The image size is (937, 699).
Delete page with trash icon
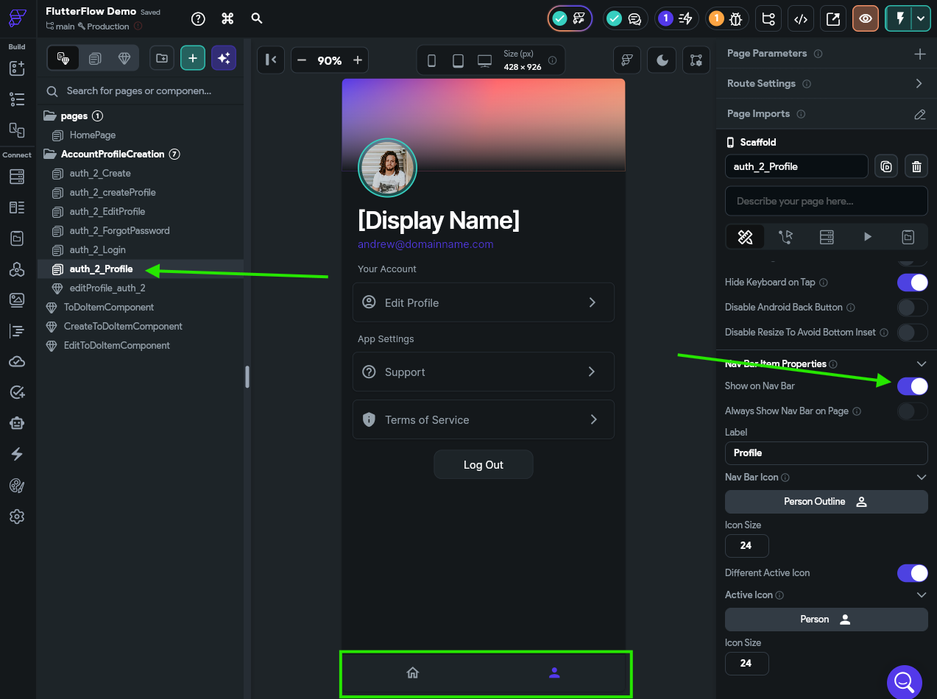point(916,166)
